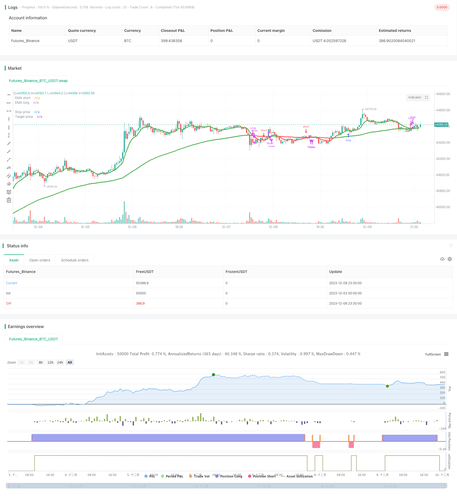Toggle the Trade Vol series in legend
This screenshot has width=457, height=496.
point(199,476)
